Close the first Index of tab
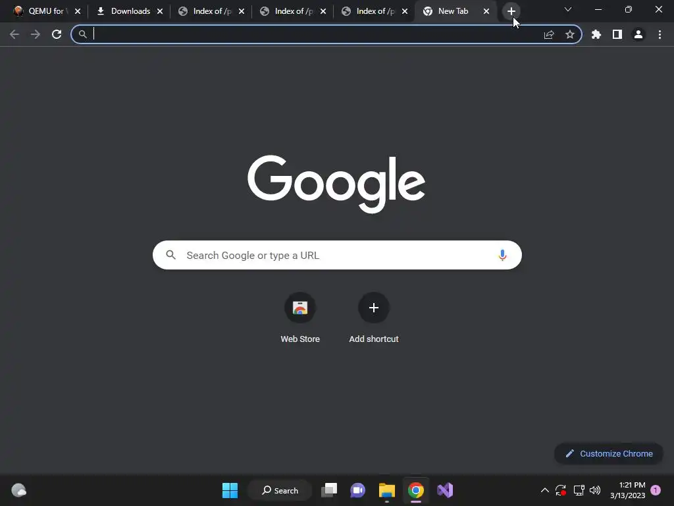The width and height of the screenshot is (674, 506). pos(242,11)
